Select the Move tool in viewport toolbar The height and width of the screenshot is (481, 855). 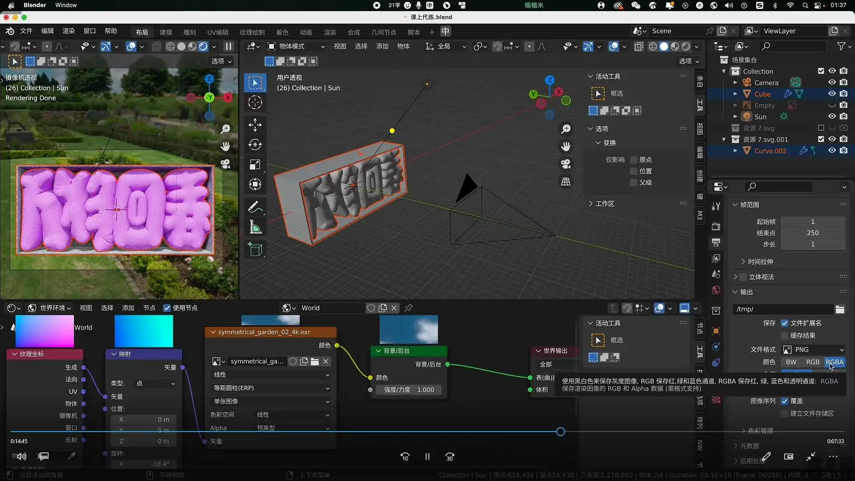[x=255, y=125]
